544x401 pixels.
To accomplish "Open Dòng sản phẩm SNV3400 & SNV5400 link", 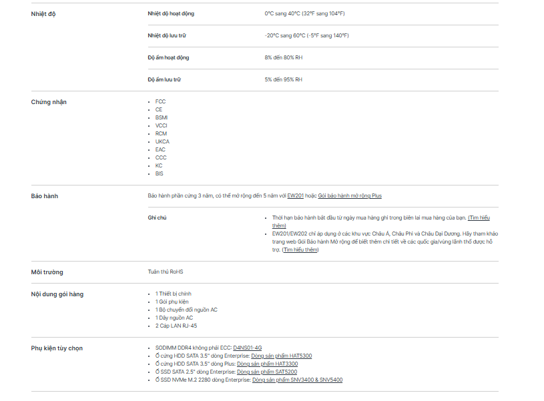I will [x=297, y=380].
